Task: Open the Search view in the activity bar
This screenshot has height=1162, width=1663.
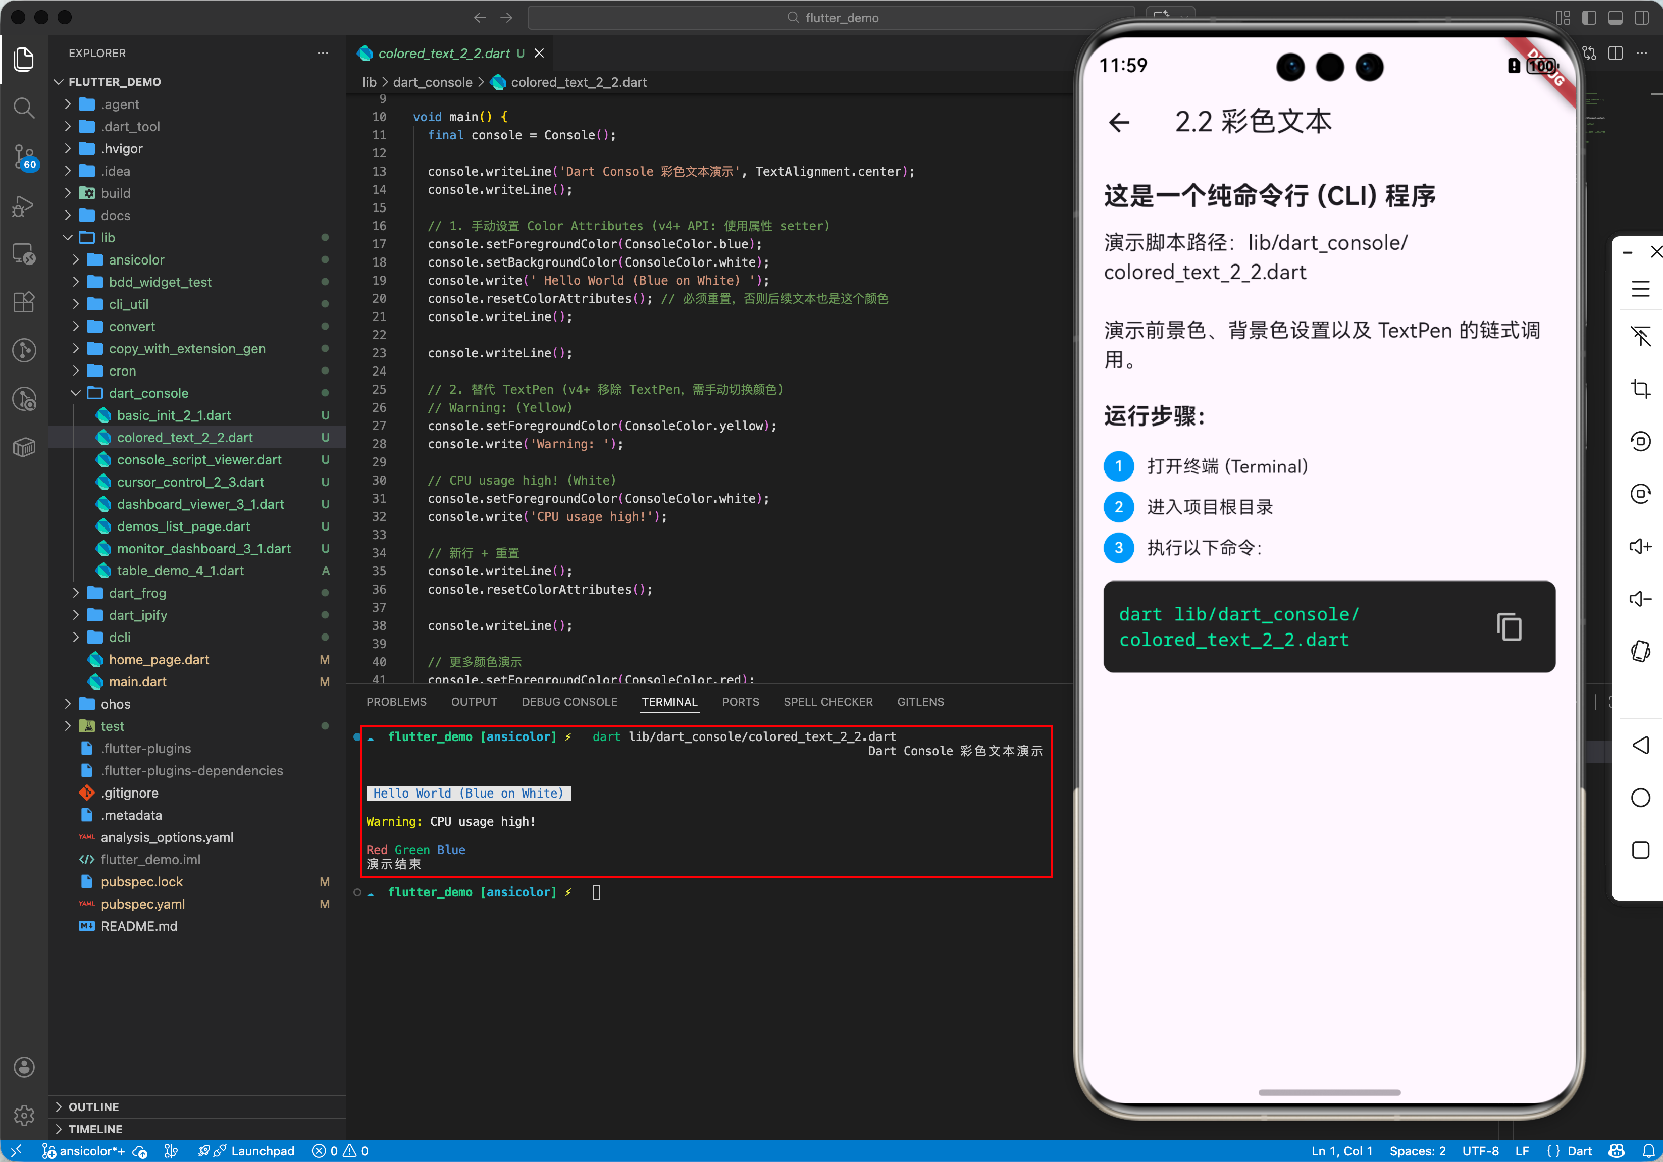Action: (x=24, y=109)
